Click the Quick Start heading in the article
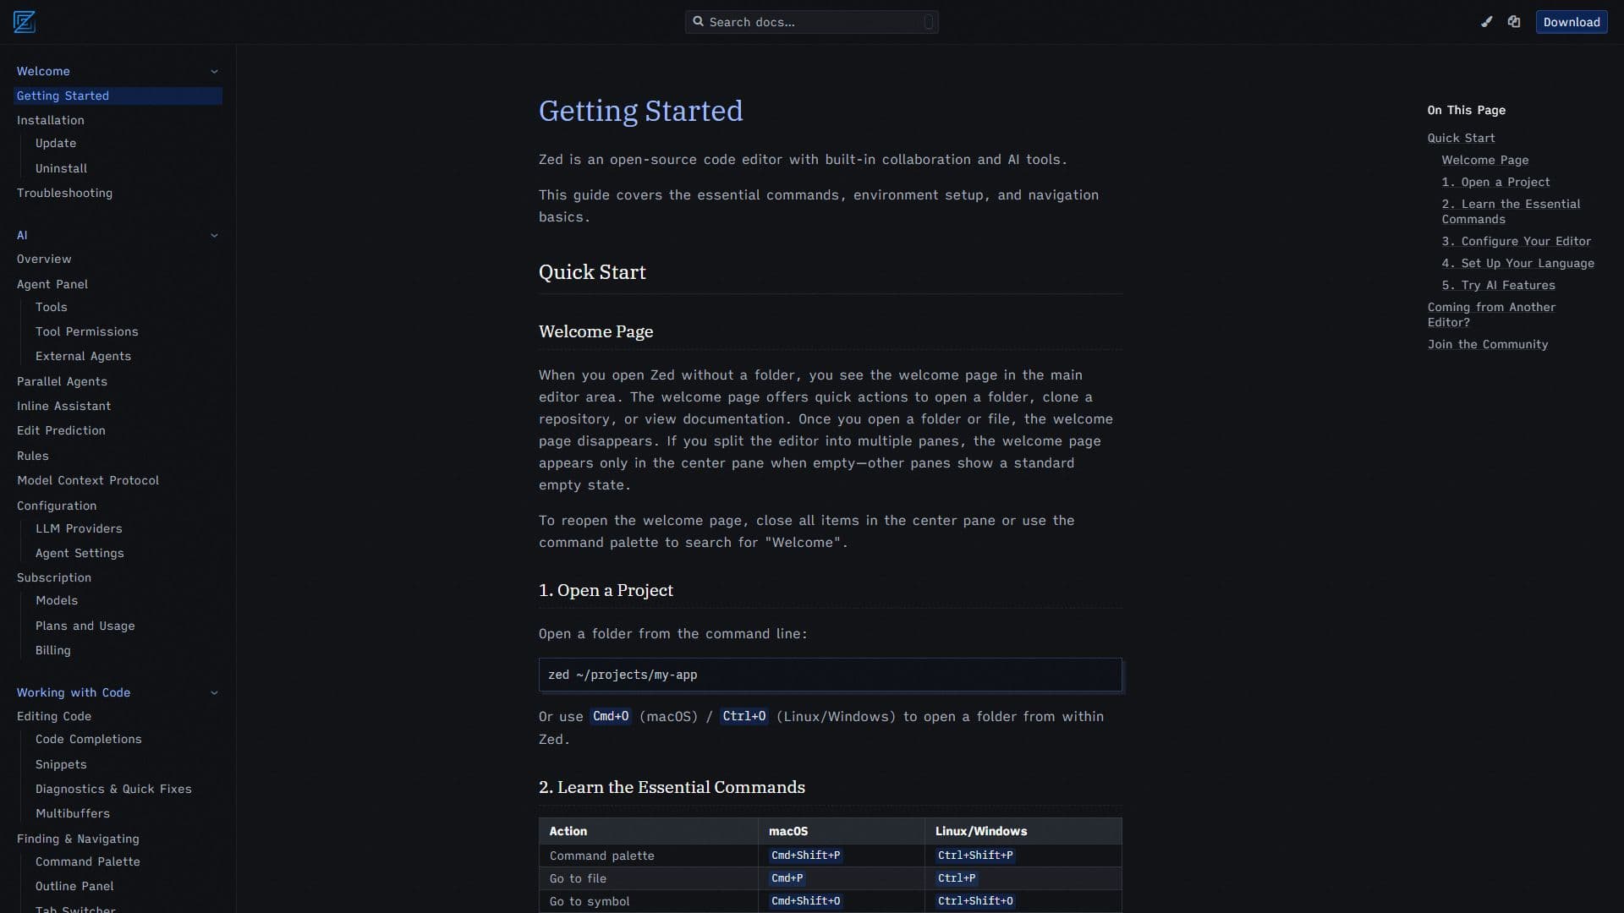1624x913 pixels. coord(592,272)
